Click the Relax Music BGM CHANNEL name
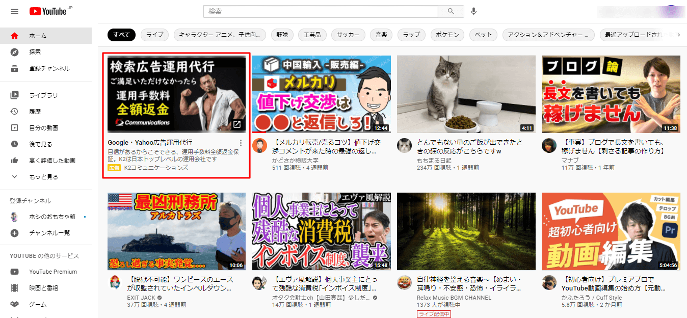Image resolution: width=687 pixels, height=318 pixels. (x=454, y=298)
